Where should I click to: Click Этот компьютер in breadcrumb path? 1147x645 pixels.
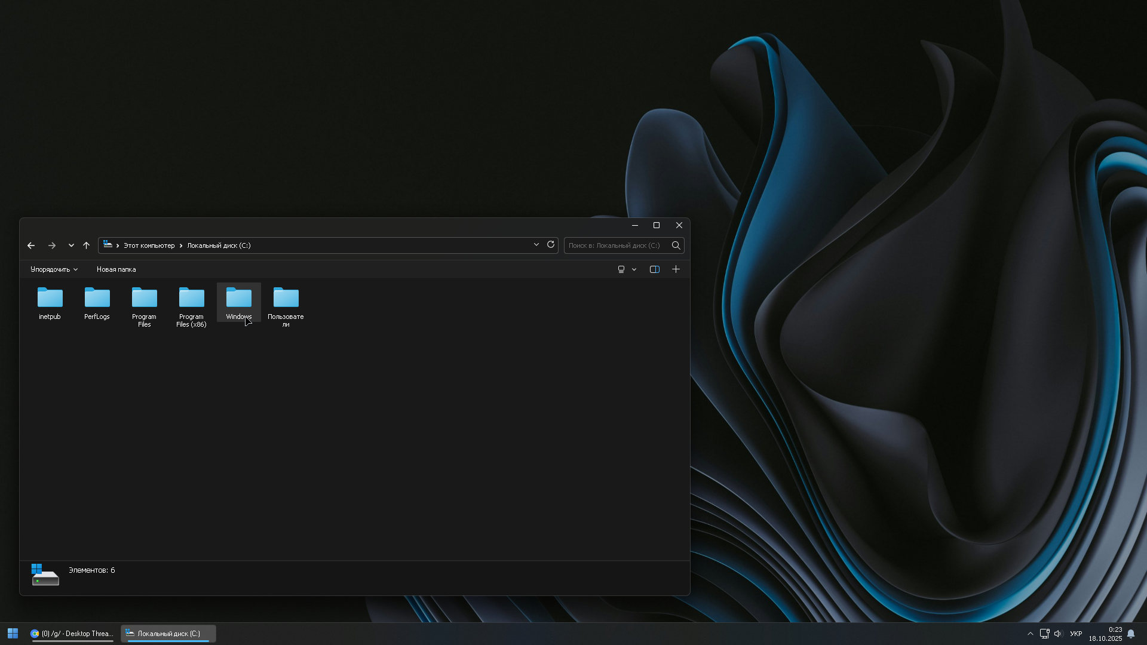pyautogui.click(x=149, y=245)
